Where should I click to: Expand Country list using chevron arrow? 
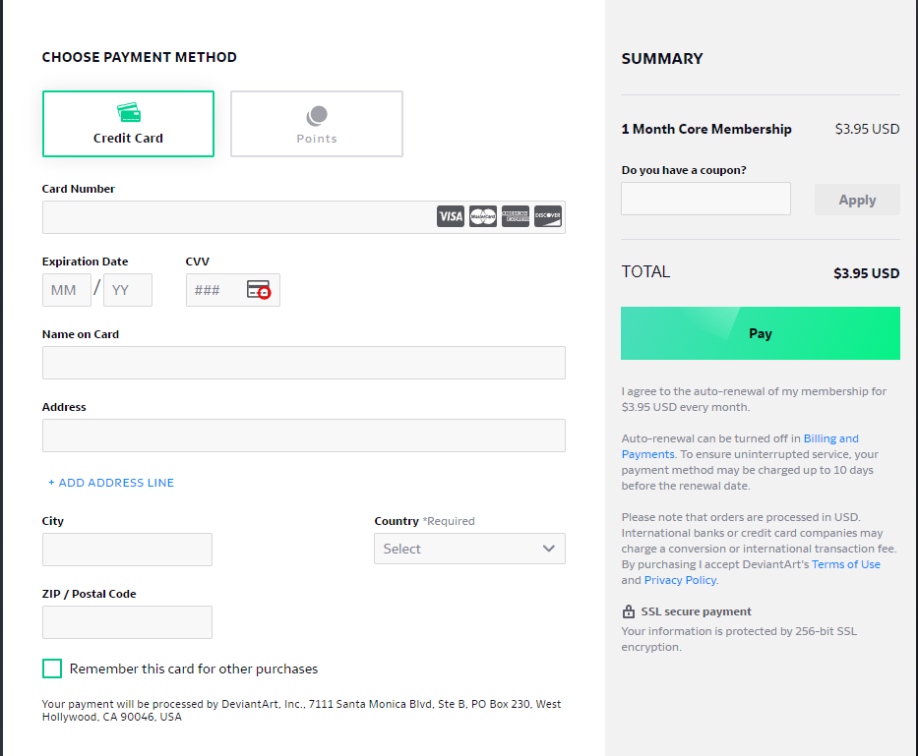549,549
